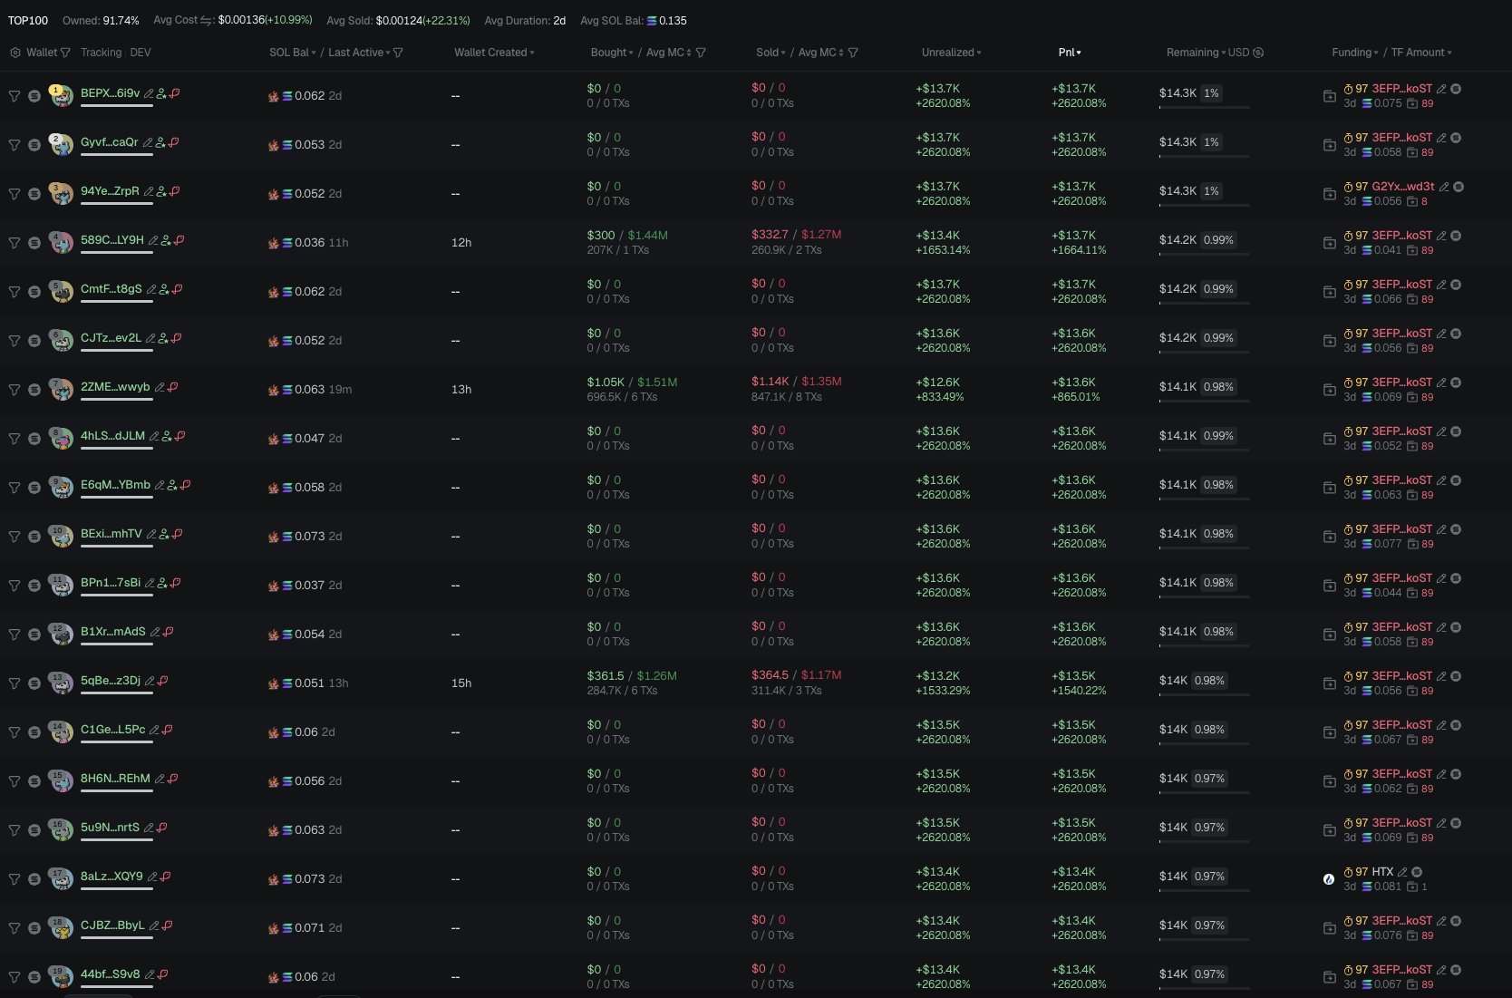Toggle Remaining column USD unit

1257,53
